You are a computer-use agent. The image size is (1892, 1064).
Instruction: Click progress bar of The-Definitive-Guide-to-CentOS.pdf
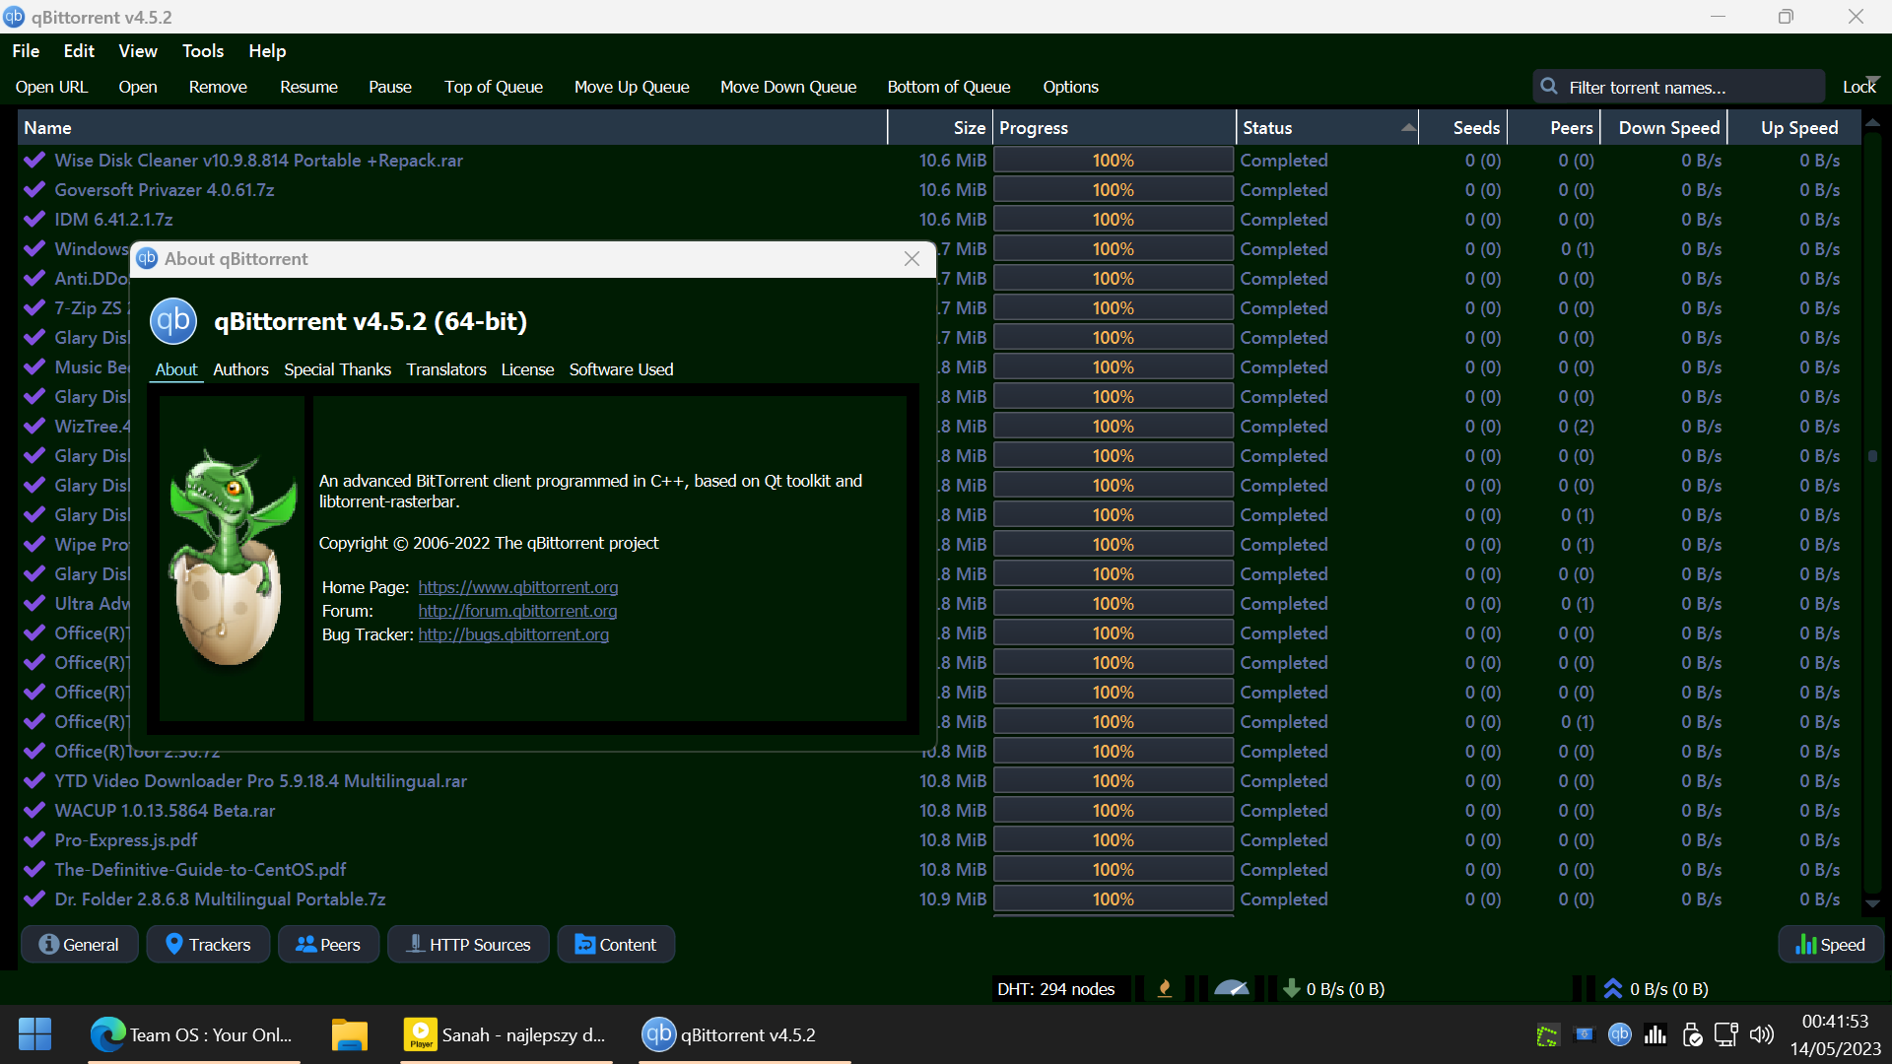click(1114, 870)
